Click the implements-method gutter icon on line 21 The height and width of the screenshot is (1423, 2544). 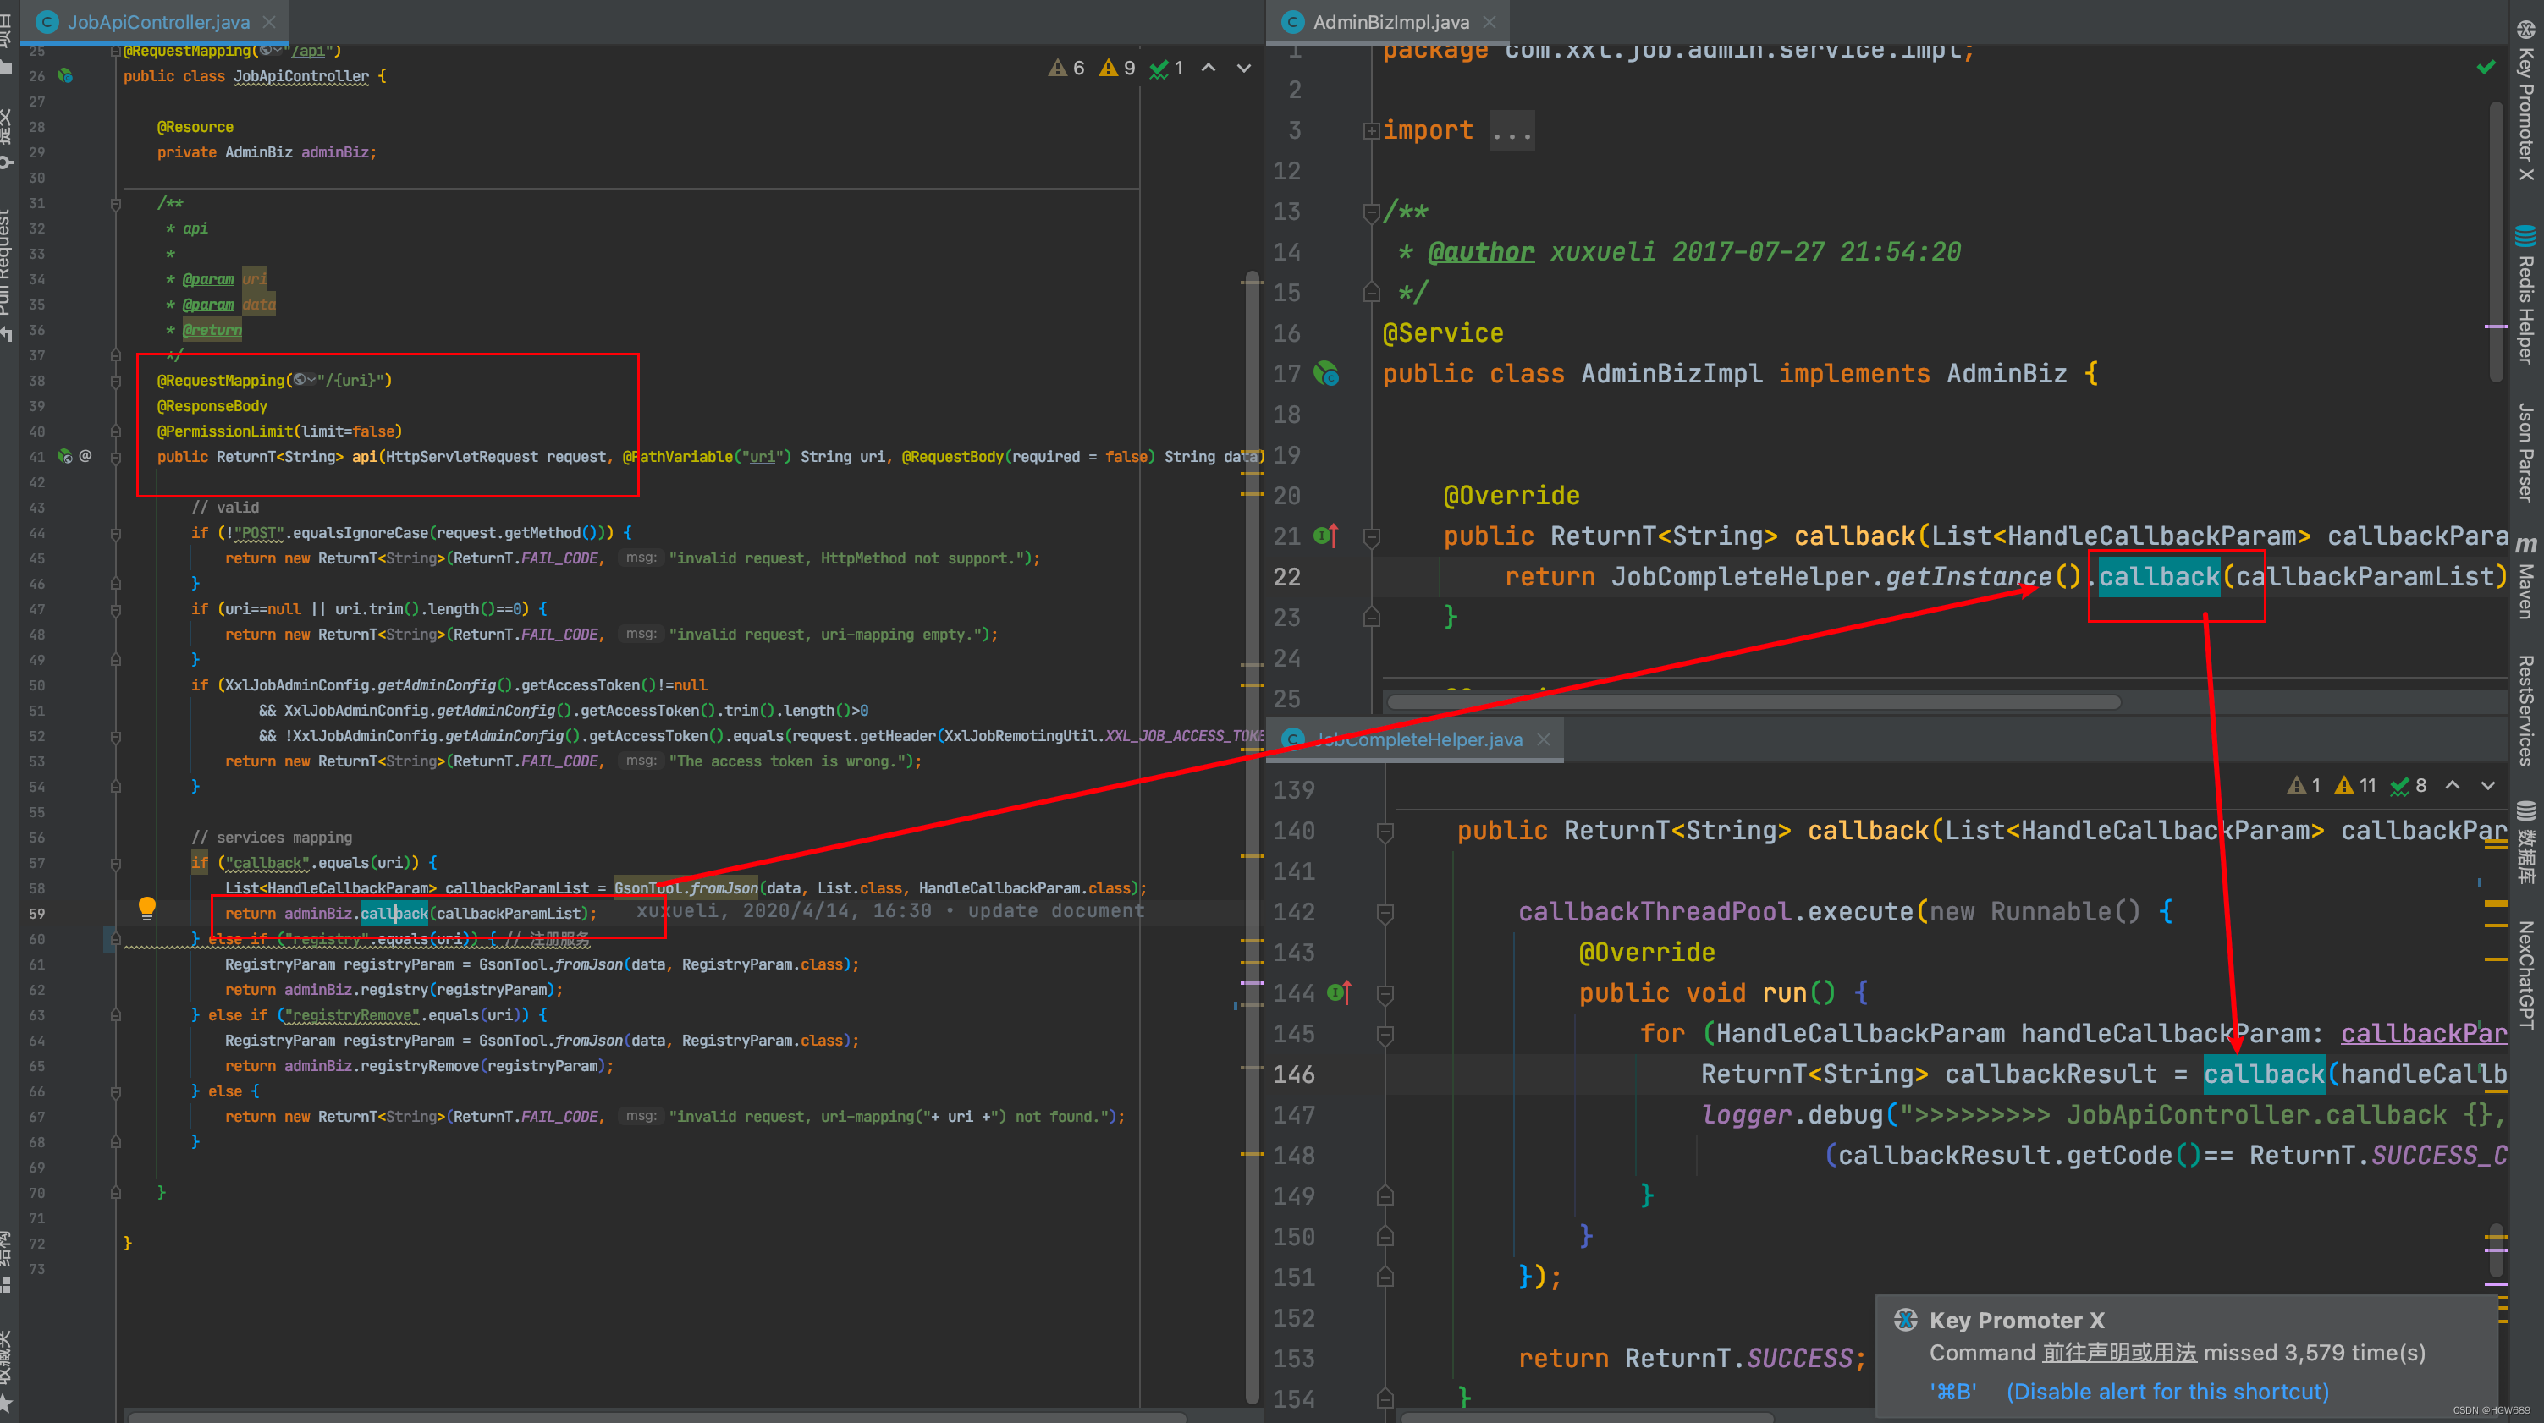click(x=1325, y=536)
